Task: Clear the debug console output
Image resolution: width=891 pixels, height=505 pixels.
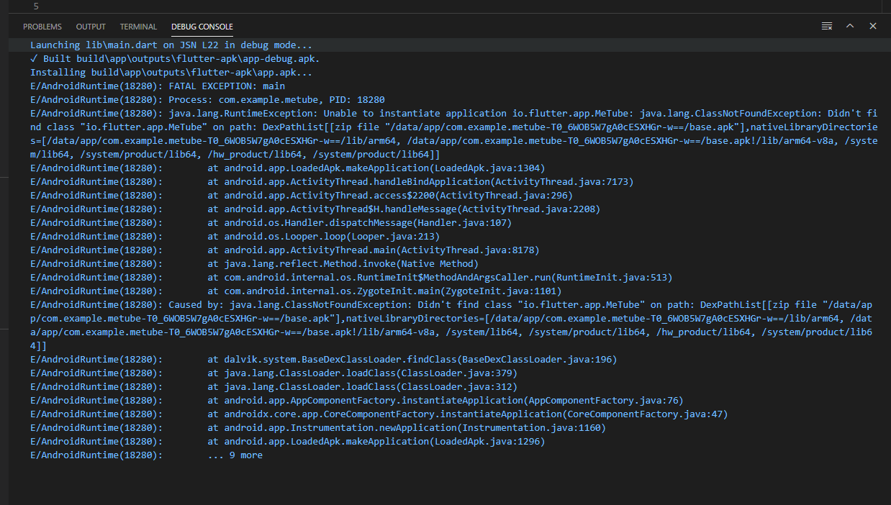Action: 827,26
